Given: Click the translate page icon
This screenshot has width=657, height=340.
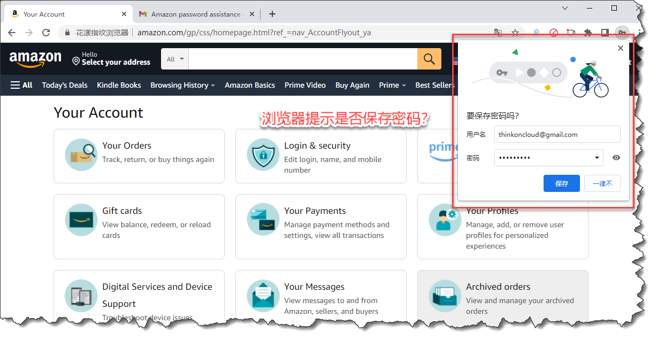Looking at the screenshot, I should [498, 33].
